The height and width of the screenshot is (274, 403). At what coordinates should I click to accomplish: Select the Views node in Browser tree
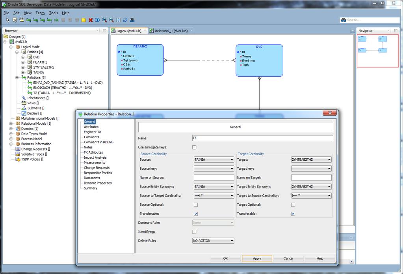(x=33, y=103)
